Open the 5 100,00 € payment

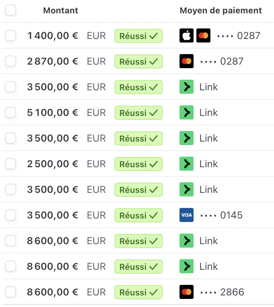click(52, 112)
